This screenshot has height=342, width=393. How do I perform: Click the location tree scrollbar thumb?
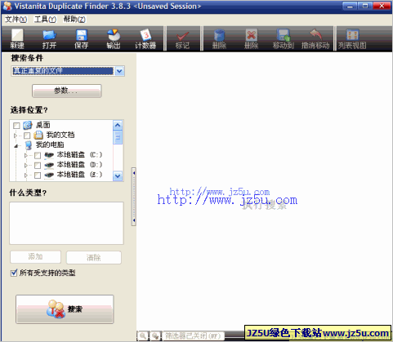coord(118,137)
